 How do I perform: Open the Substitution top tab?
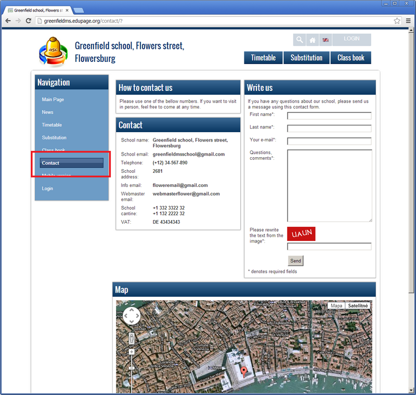(x=306, y=58)
